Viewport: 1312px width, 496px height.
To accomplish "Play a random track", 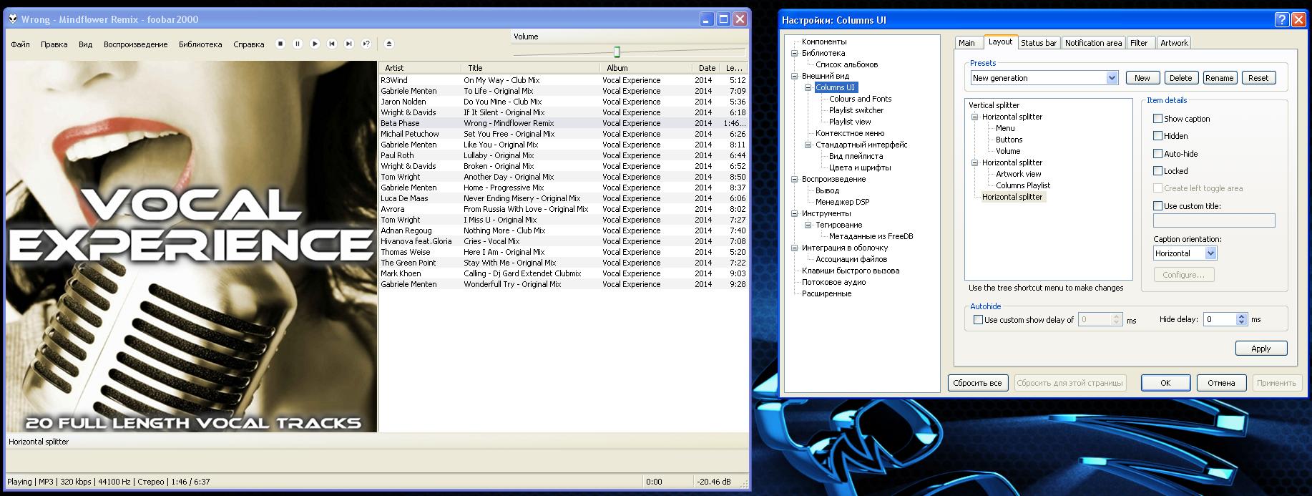I will 366,44.
